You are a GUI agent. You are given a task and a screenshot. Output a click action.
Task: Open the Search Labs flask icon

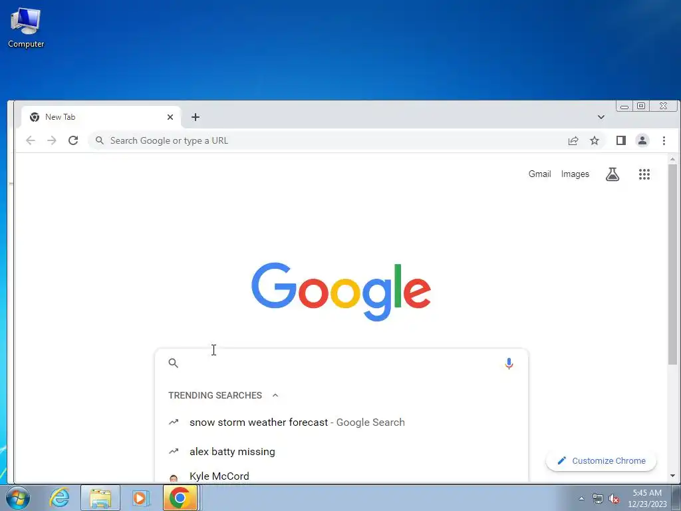point(613,174)
